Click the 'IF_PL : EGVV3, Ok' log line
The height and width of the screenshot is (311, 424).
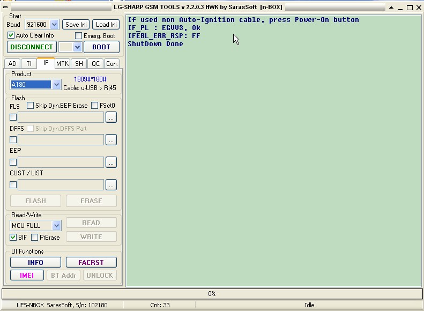164,28
